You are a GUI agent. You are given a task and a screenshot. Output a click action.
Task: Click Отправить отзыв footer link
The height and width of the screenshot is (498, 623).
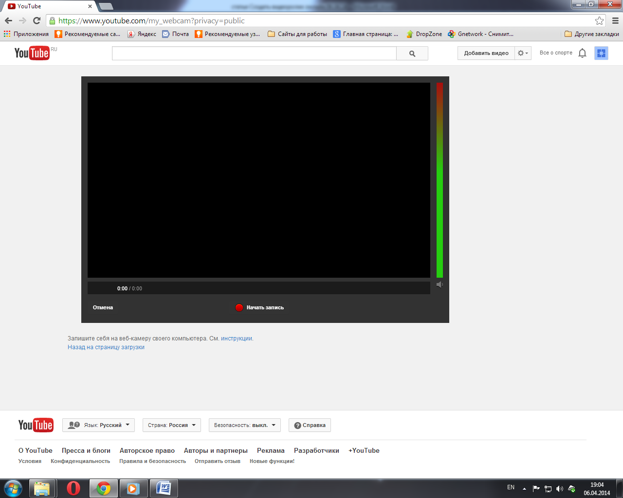[218, 461]
